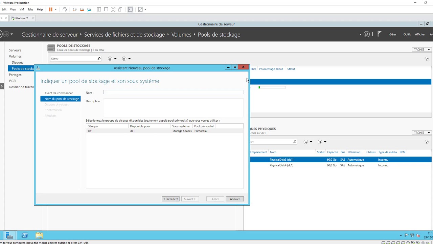Click the search magnifier in physical disks filter
Viewport: 433px width, 244px height.
pos(295,142)
